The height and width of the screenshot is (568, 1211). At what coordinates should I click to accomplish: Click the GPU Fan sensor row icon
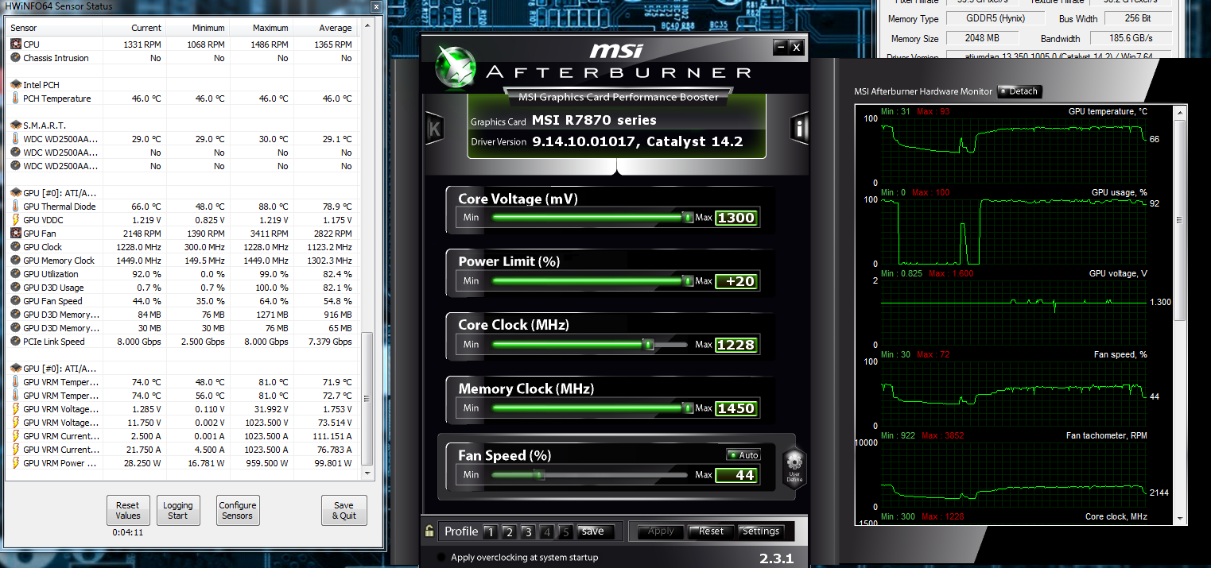(x=16, y=234)
